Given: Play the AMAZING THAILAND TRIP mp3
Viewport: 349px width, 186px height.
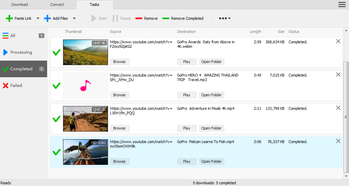Looking at the screenshot, I should [x=187, y=95].
